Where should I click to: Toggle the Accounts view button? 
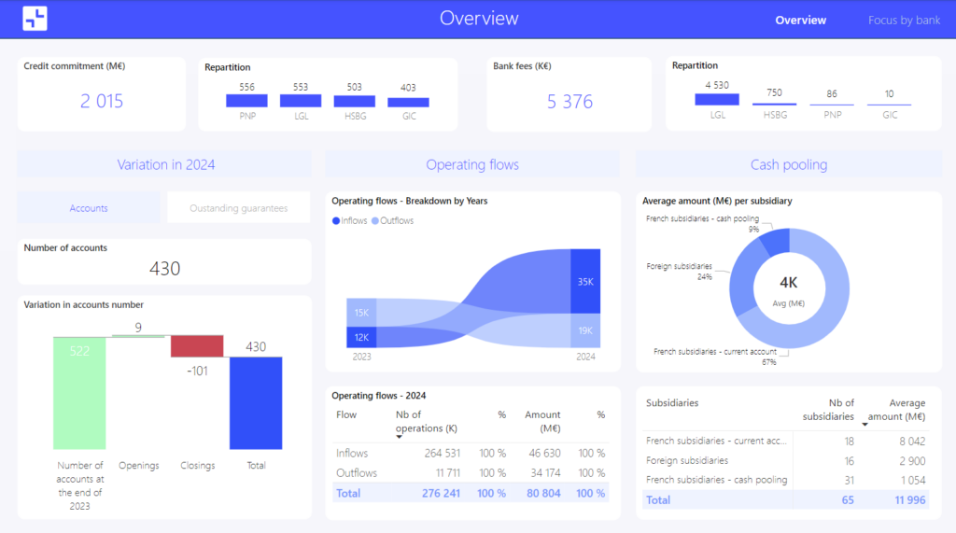[x=89, y=208]
